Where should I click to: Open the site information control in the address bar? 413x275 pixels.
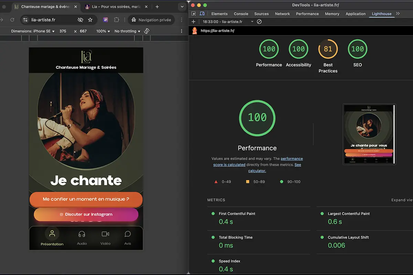[x=25, y=20]
